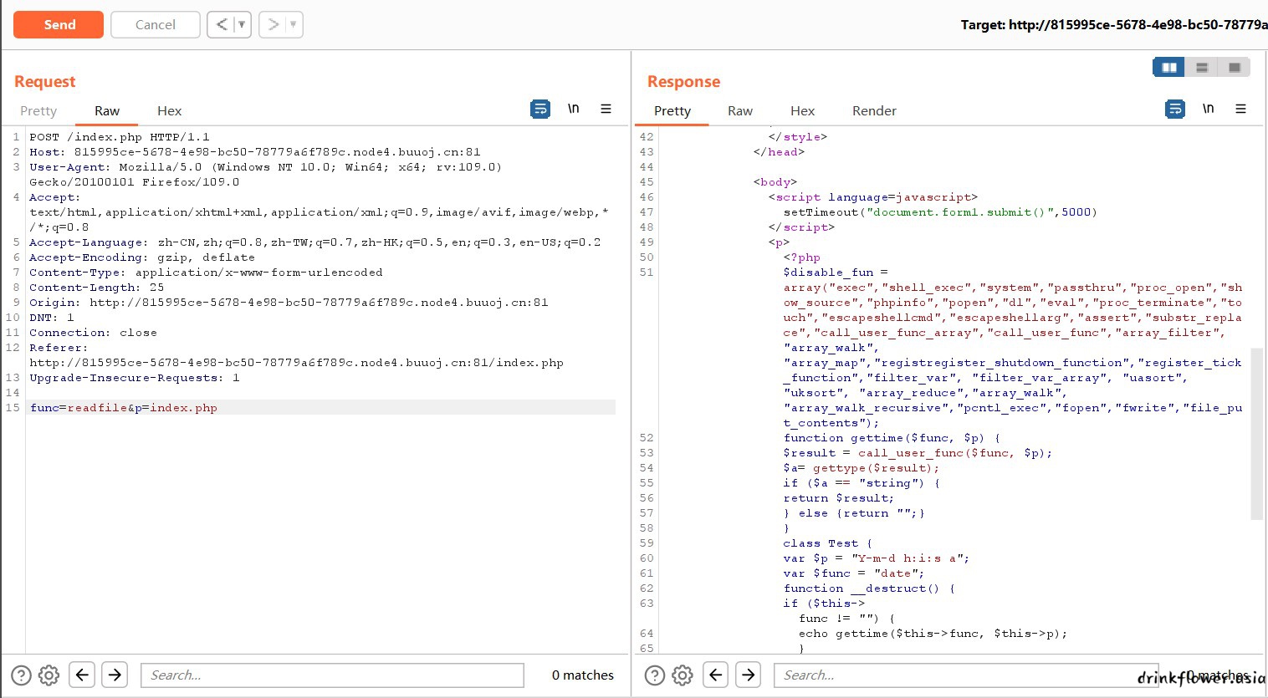Open the forward history dropdown arrow

click(x=294, y=25)
